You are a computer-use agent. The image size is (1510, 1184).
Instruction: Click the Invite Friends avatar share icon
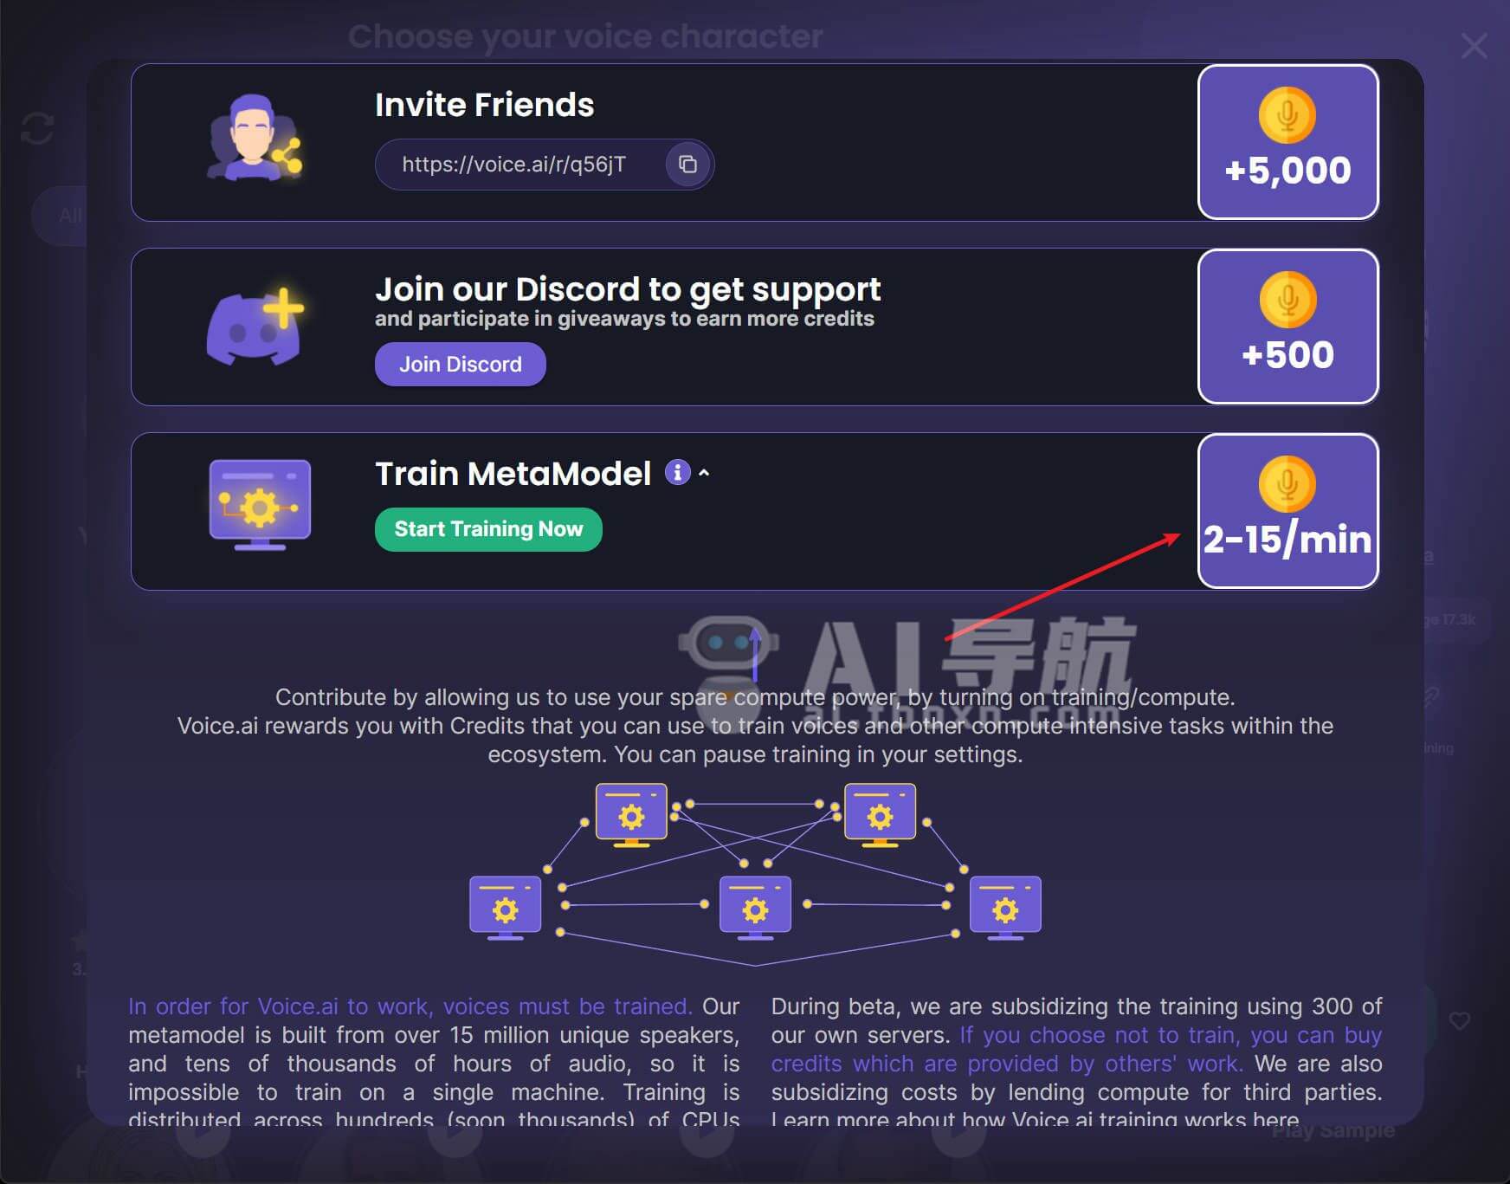[255, 138]
